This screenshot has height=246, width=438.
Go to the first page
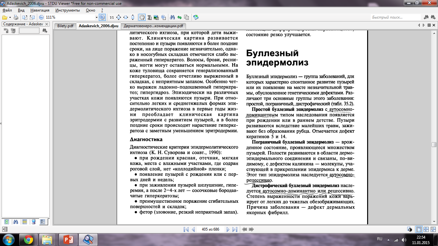pos(186,229)
